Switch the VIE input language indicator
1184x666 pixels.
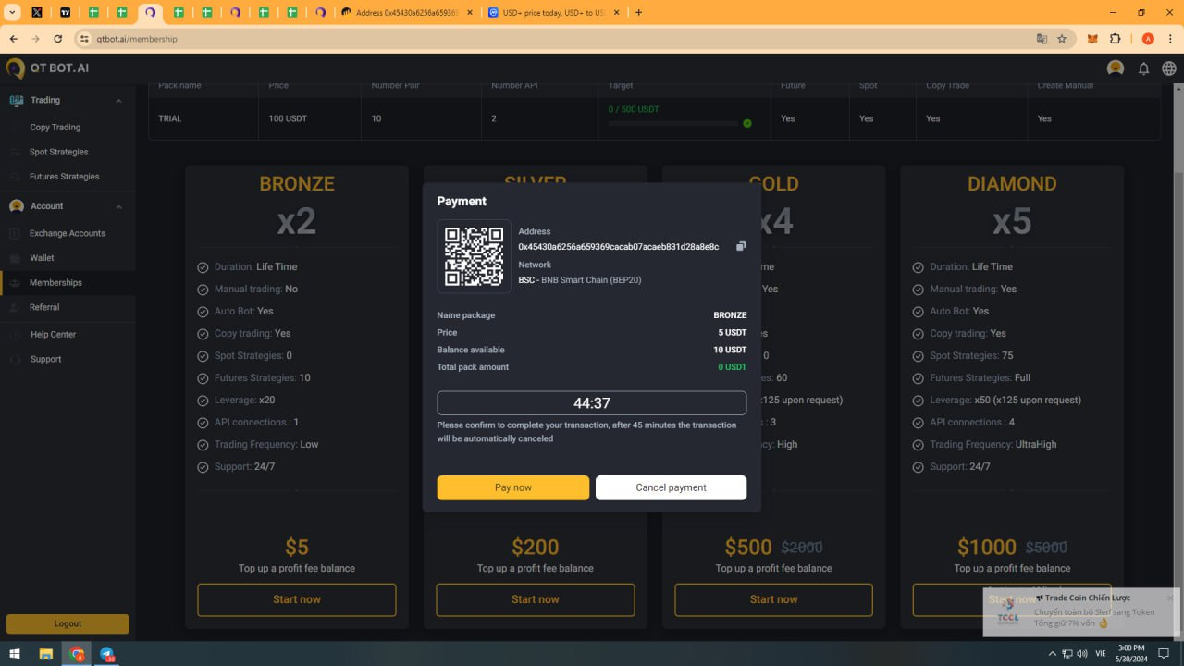click(x=1102, y=653)
